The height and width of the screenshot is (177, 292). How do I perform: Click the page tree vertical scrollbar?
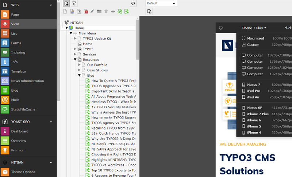pos(138,39)
